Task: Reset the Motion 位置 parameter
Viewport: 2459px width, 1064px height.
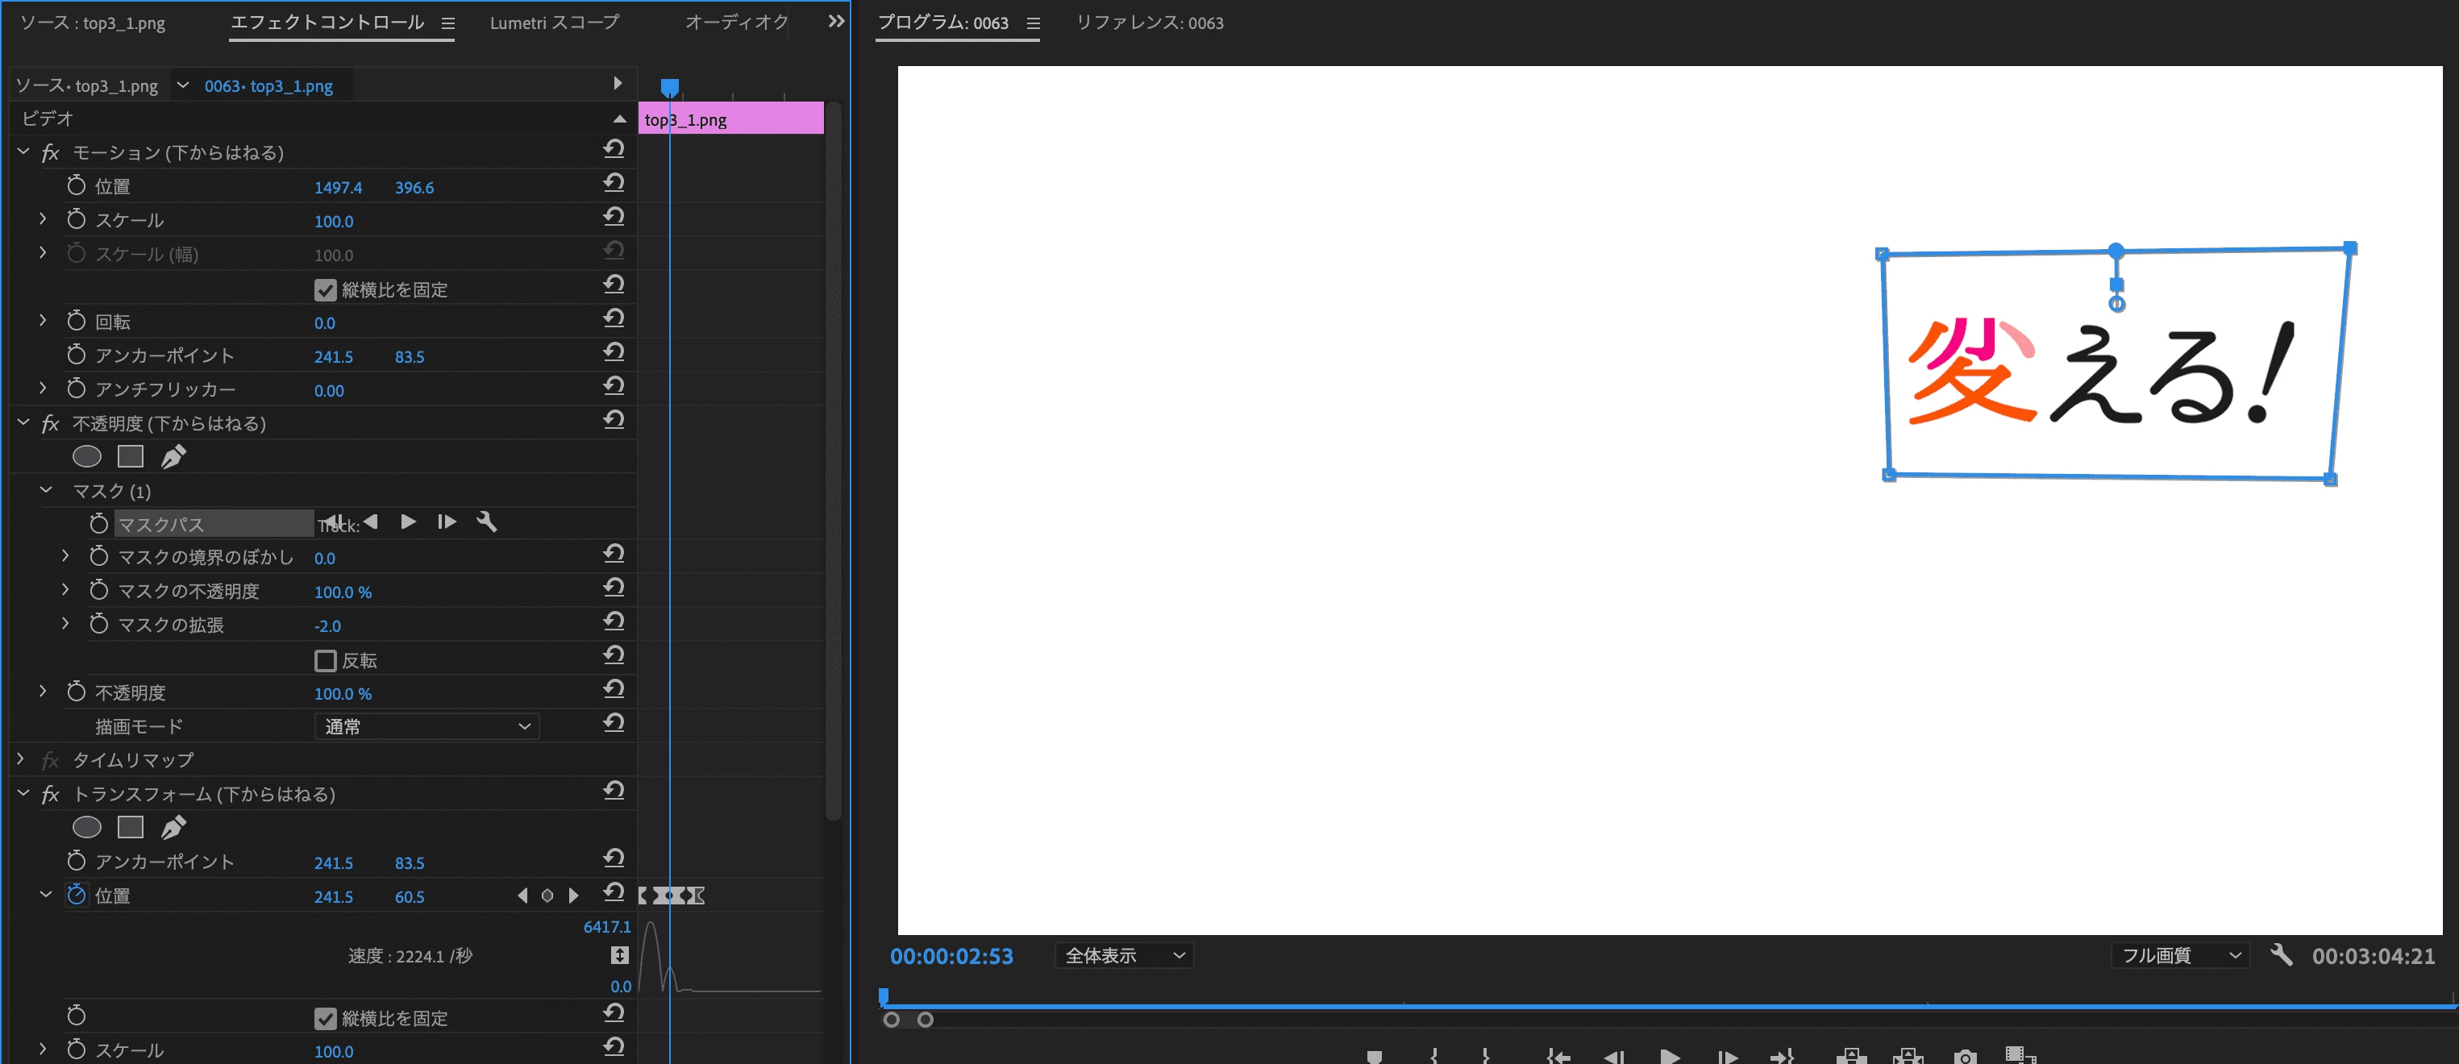Action: [614, 183]
